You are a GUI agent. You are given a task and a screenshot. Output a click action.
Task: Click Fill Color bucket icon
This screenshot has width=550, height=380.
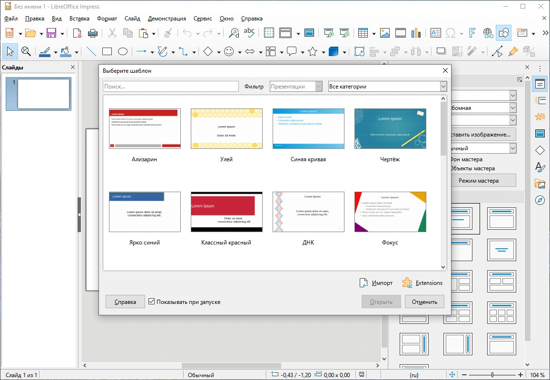[x=66, y=51]
